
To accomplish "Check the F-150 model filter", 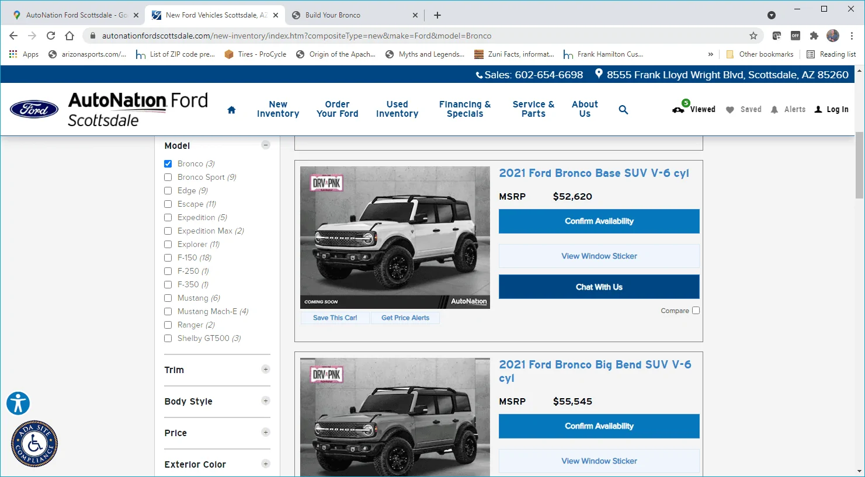I will tap(168, 258).
